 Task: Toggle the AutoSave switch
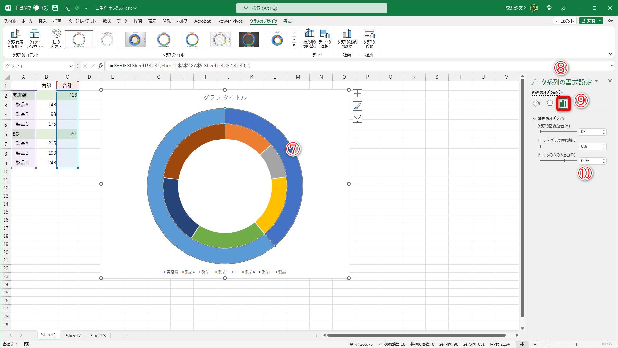click(x=41, y=8)
